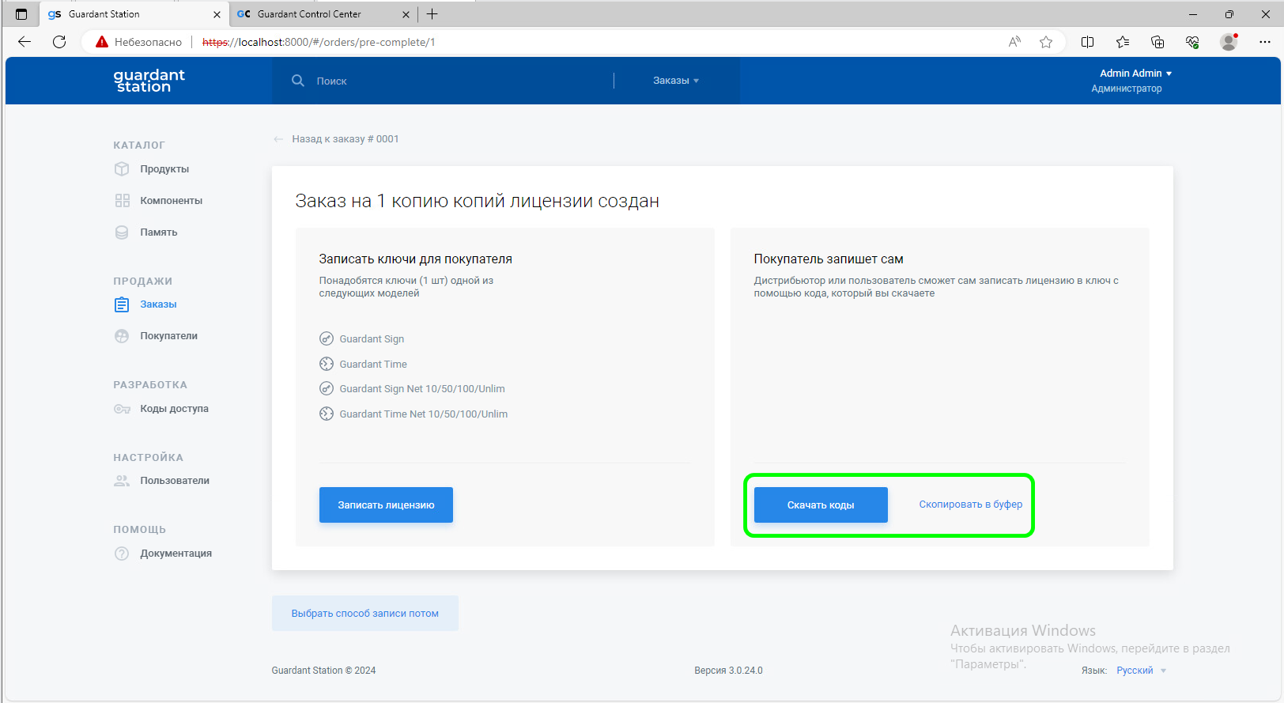
Task: Open the tab actions menu icon
Action: coord(21,14)
